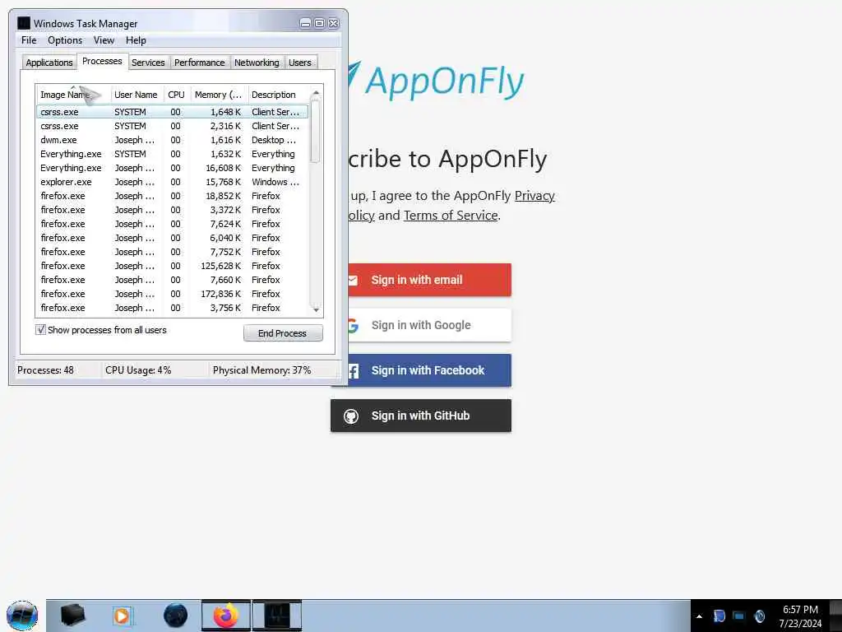Sort by Description column header
The image size is (842, 632).
point(277,95)
